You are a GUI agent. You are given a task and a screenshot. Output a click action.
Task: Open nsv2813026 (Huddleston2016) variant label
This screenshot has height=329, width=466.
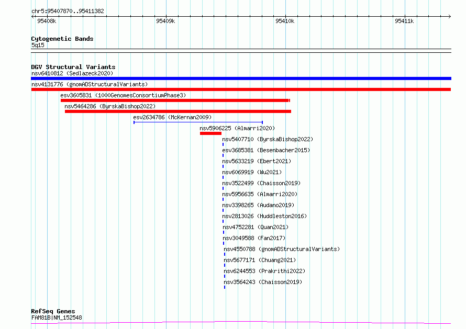[x=264, y=216]
